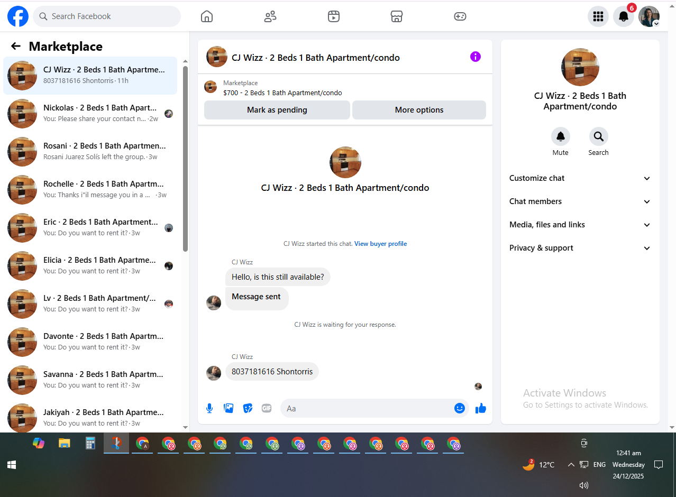Screen dimensions: 676x497
Task: Attach a file with the photo icon
Action: 229,408
